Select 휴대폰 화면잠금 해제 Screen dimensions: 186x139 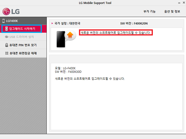coord(23,53)
